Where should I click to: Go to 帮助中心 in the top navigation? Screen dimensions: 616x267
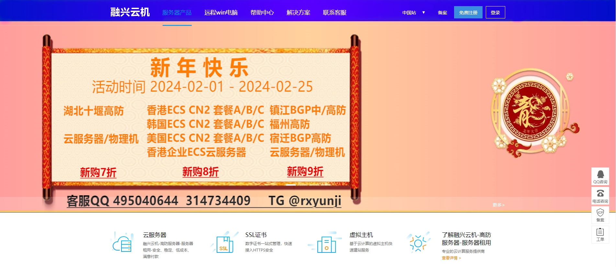pos(262,13)
